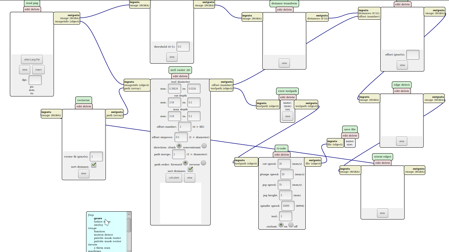Click delete on the view toolpath module
This screenshot has width=449, height=252.
291,97
